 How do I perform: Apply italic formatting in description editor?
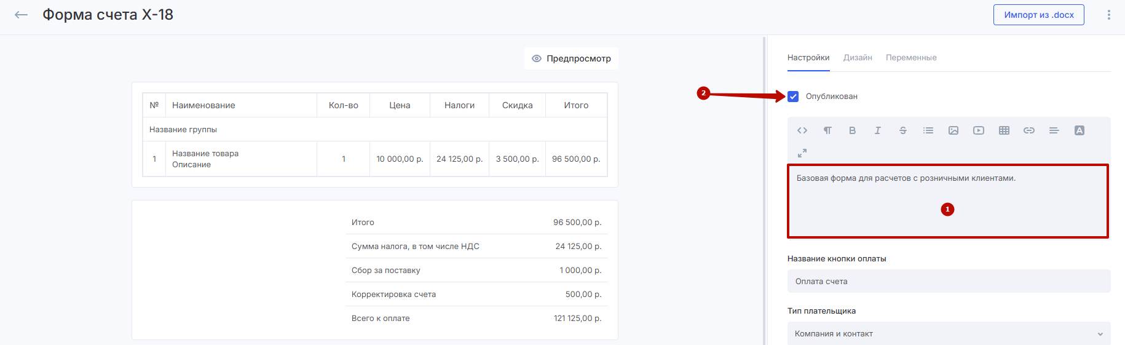tap(878, 130)
